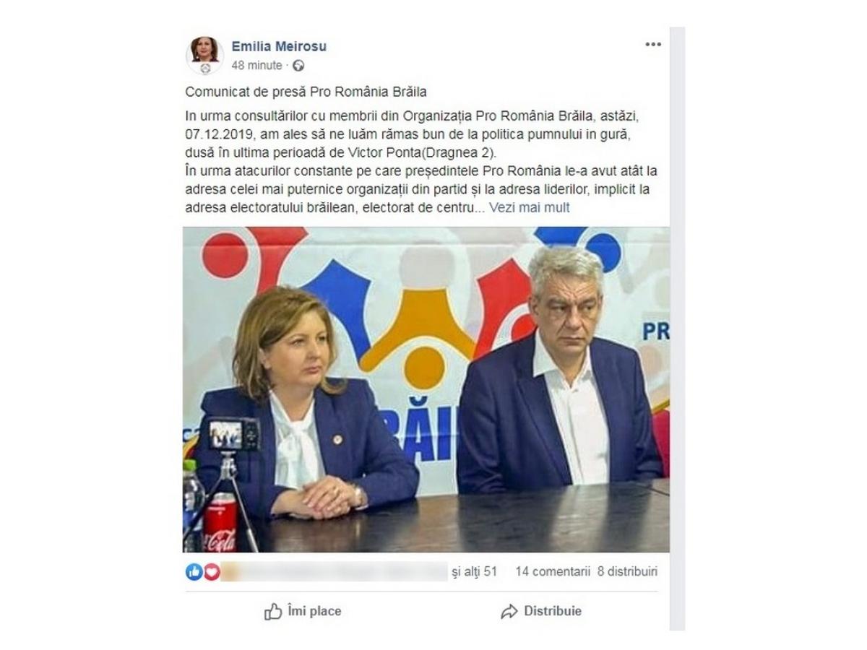The width and height of the screenshot is (867, 650).
Task: Open the attached press conference photo
Action: pyautogui.click(x=426, y=390)
